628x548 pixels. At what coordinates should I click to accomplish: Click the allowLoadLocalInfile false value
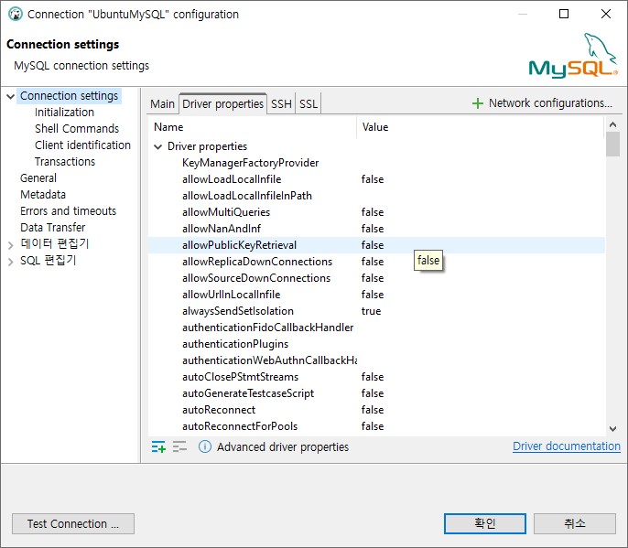point(373,179)
